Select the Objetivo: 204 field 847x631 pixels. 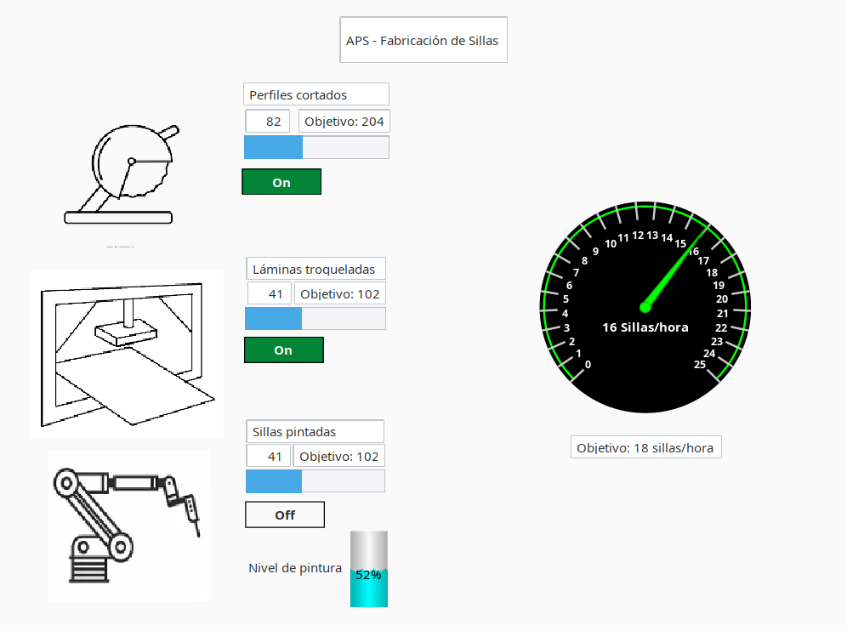click(344, 121)
